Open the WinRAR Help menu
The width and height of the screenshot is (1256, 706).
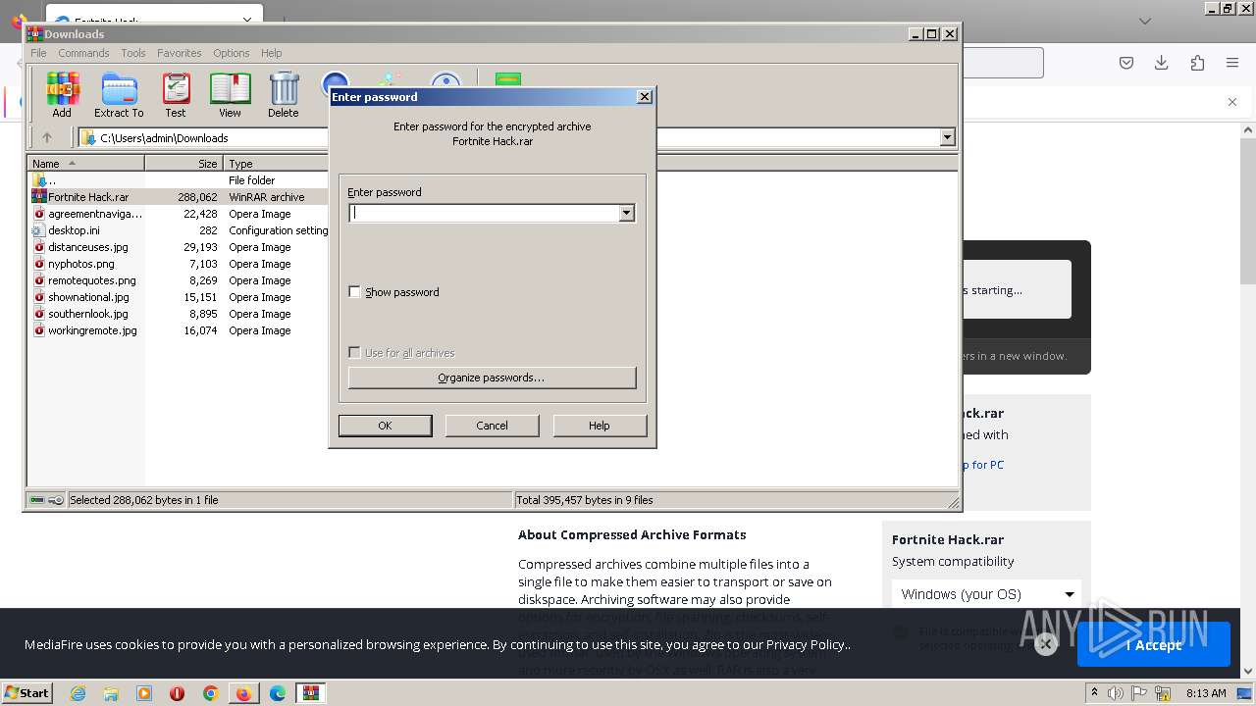click(272, 53)
